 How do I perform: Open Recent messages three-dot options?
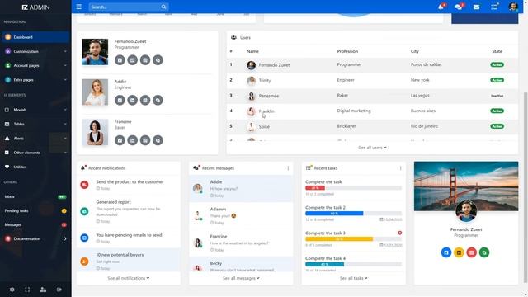(x=288, y=168)
